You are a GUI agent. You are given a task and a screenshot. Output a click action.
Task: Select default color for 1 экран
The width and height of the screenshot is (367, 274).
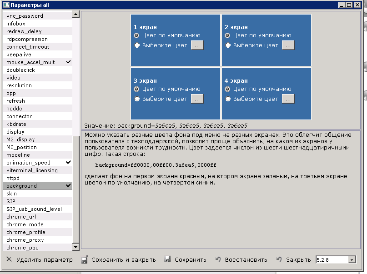137,35
